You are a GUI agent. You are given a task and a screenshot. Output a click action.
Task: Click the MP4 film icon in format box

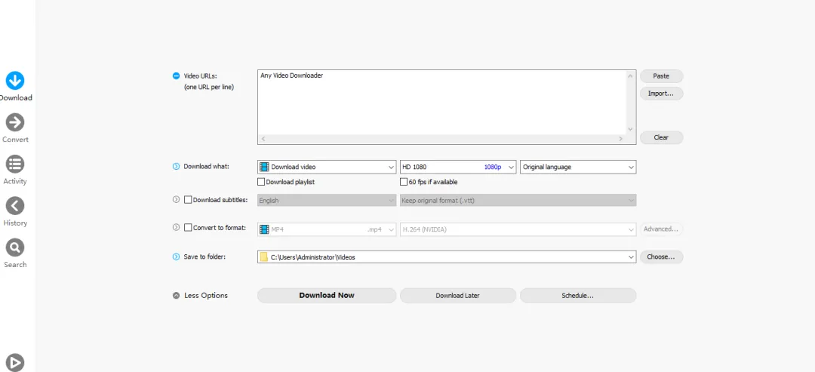tap(265, 229)
